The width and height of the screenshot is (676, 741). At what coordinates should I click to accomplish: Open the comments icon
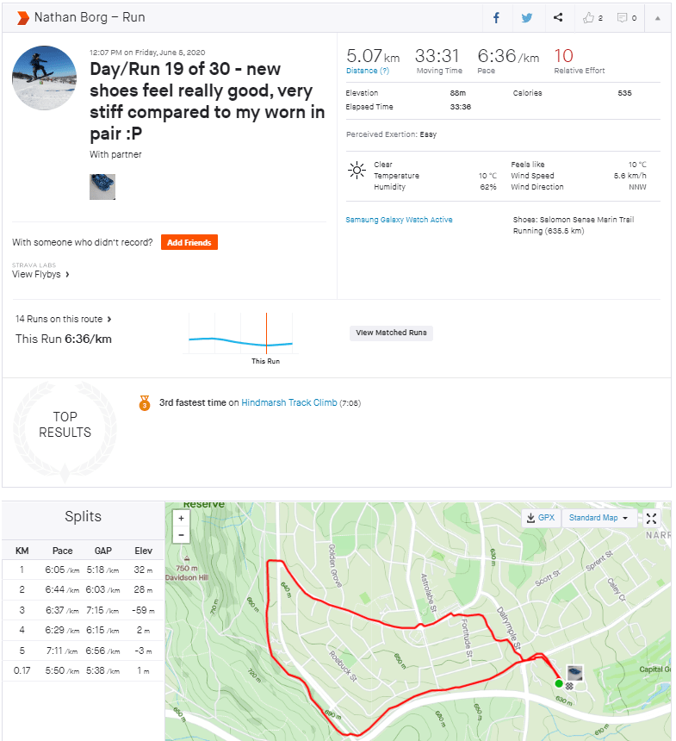pos(626,17)
